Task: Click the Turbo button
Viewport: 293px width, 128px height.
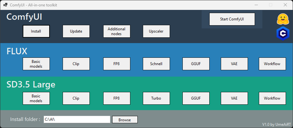Action: [156, 98]
